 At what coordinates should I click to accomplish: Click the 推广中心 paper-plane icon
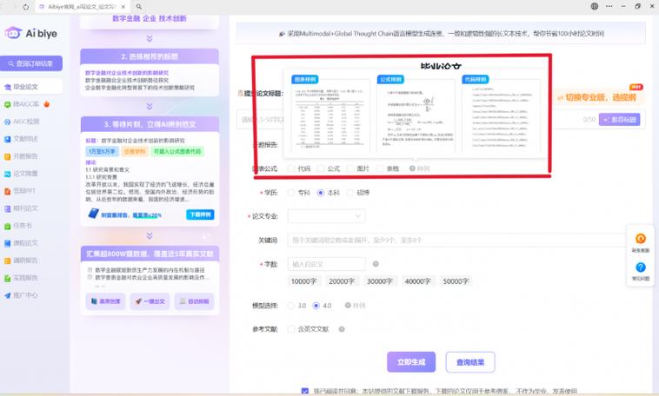coord(7,295)
